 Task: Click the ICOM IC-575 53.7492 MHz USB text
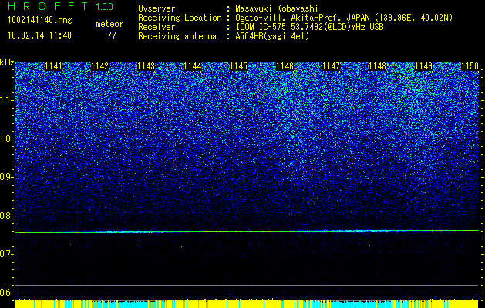310,27
